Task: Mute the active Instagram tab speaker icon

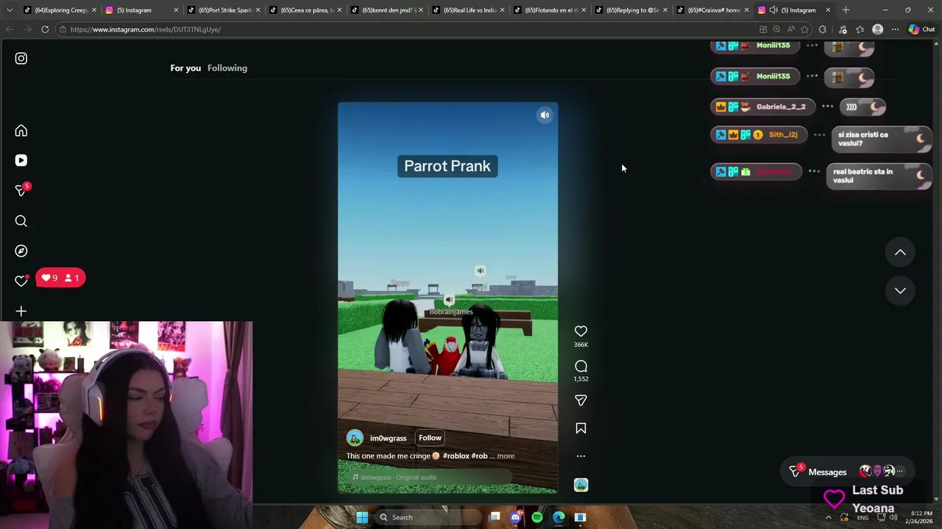Action: point(773,10)
